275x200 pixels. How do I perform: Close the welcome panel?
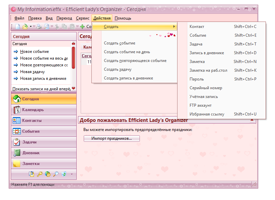pyautogui.click(x=252, y=120)
